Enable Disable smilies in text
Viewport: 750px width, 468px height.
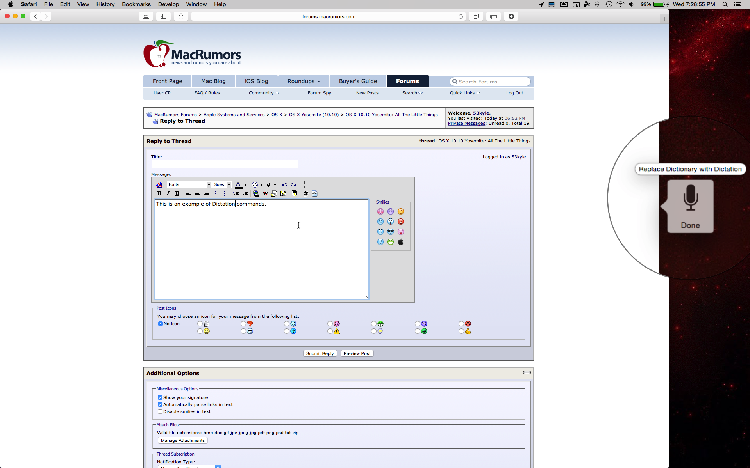[x=160, y=411]
